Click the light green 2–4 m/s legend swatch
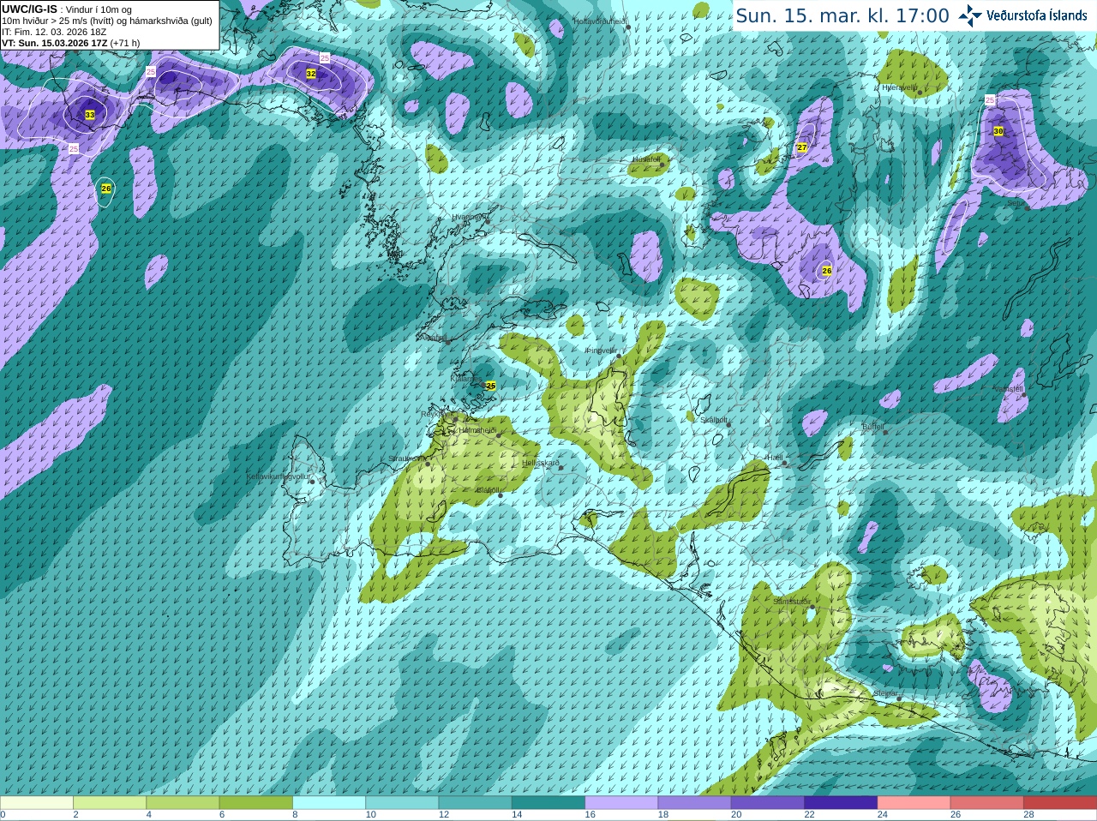Screen dimensions: 1097x821 pos(110,803)
